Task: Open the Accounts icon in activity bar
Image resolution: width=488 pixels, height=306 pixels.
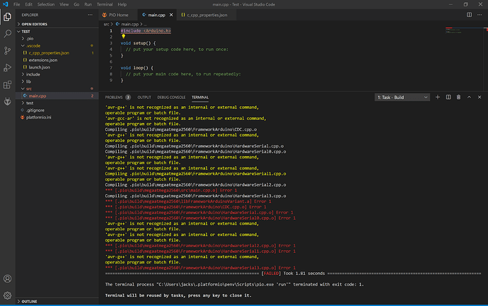Action: (8, 278)
